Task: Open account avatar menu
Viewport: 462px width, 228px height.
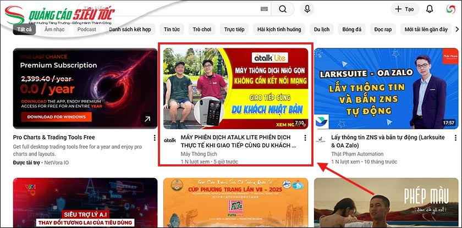Action: point(450,9)
